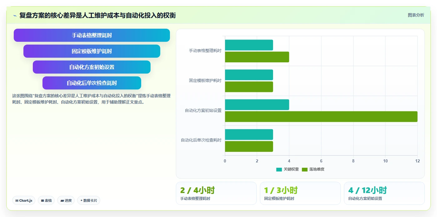Click the chart title 复盘方案的核心差异 heading
This screenshot has width=437, height=217.
pyautogui.click(x=97, y=15)
